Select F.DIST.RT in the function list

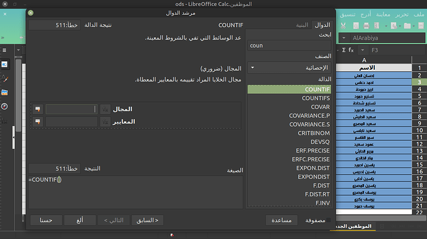[x=289, y=194]
